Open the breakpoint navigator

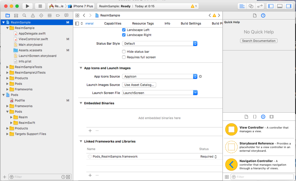click(58, 16)
